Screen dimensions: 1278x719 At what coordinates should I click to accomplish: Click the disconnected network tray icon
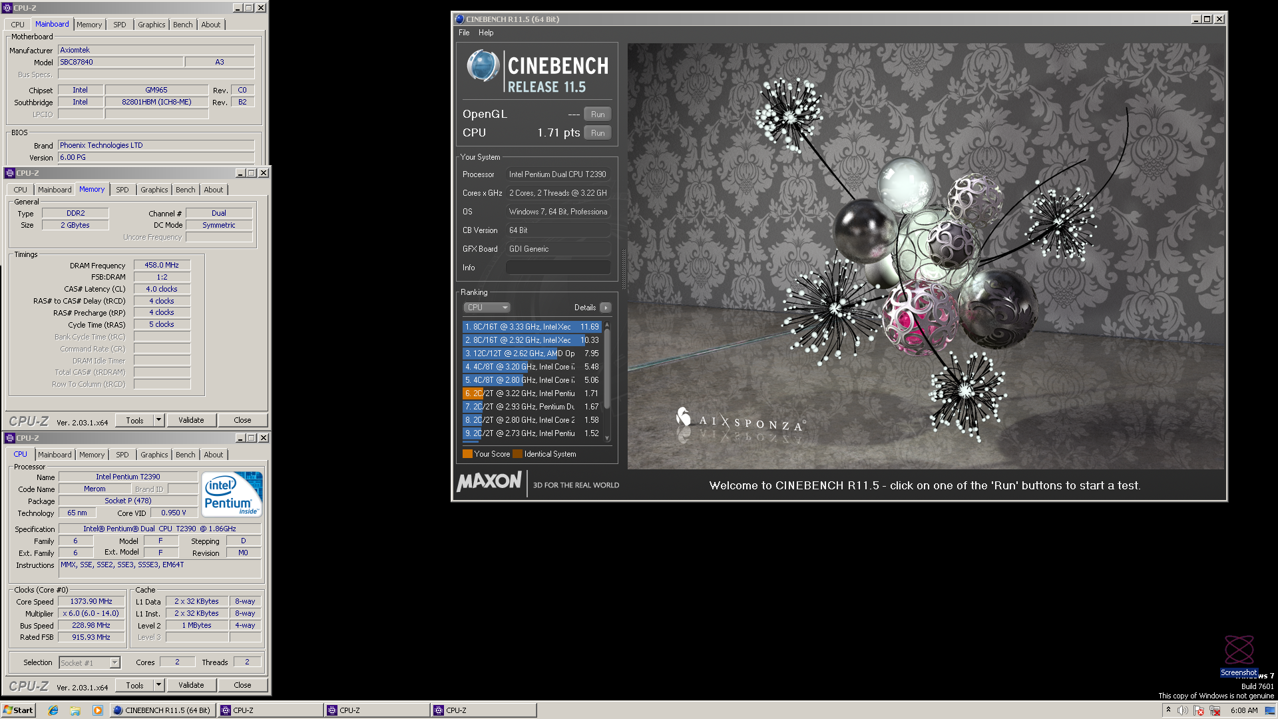(1215, 710)
